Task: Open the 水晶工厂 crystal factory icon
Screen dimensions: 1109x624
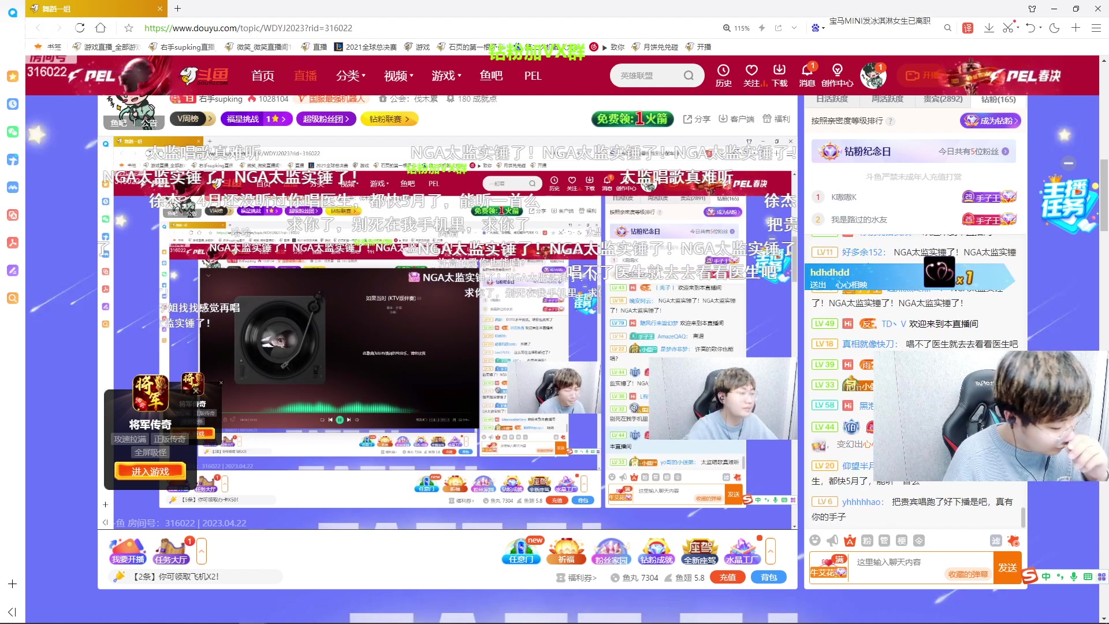Action: click(742, 551)
